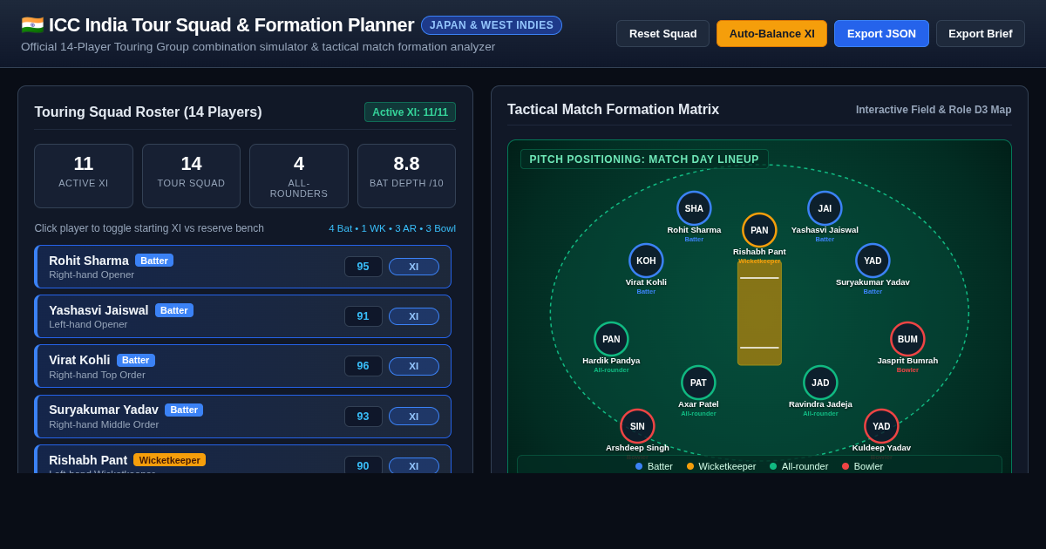
Task: Click Yashasvi Jaiswal rating 91
Action: [363, 316]
